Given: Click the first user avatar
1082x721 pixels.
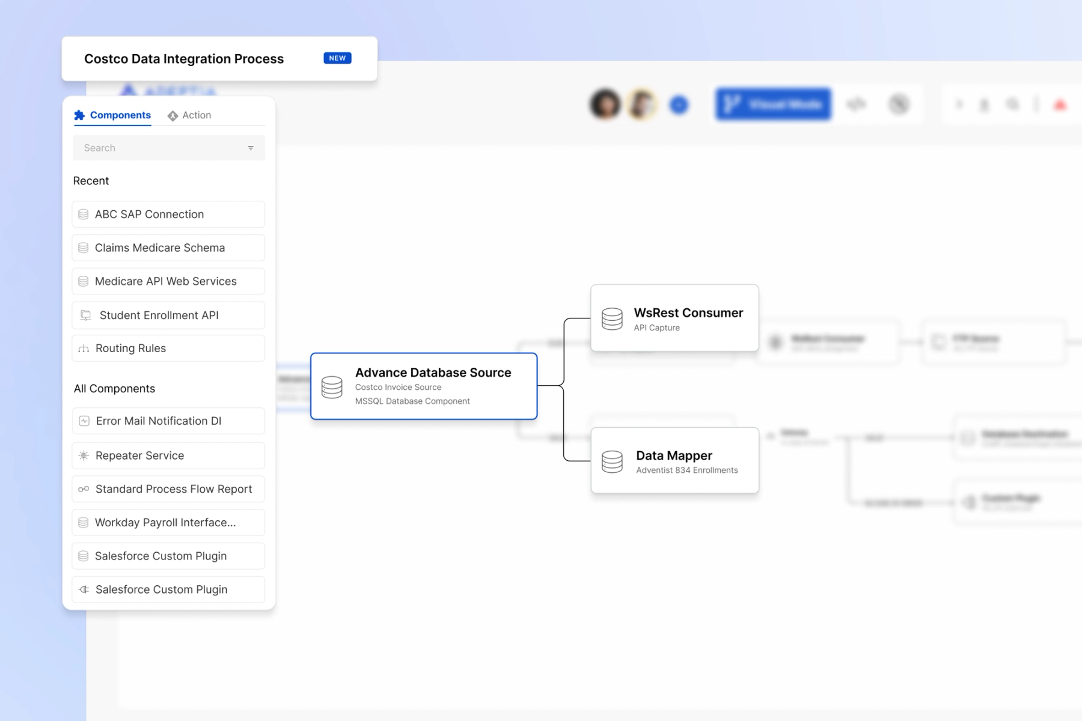Looking at the screenshot, I should click(x=605, y=105).
